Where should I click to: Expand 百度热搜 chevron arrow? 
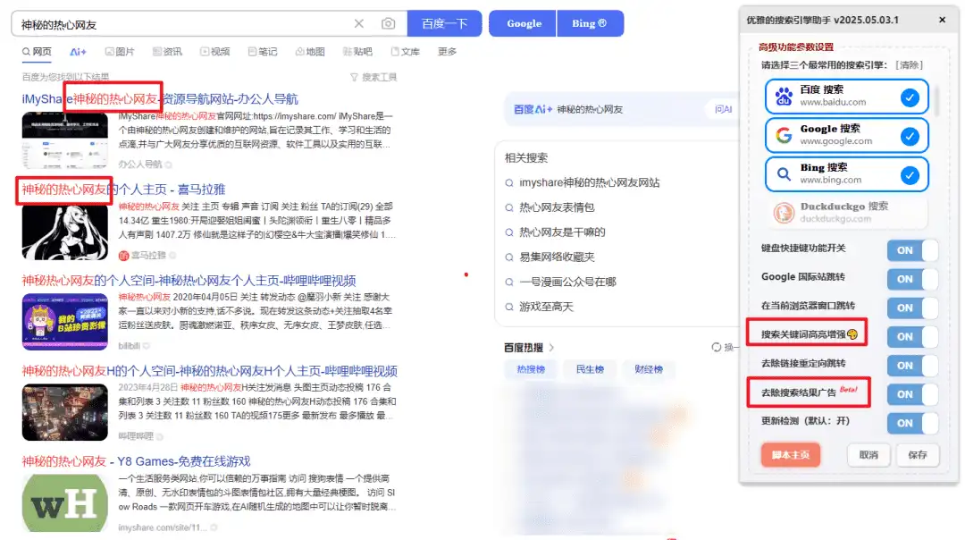click(551, 348)
